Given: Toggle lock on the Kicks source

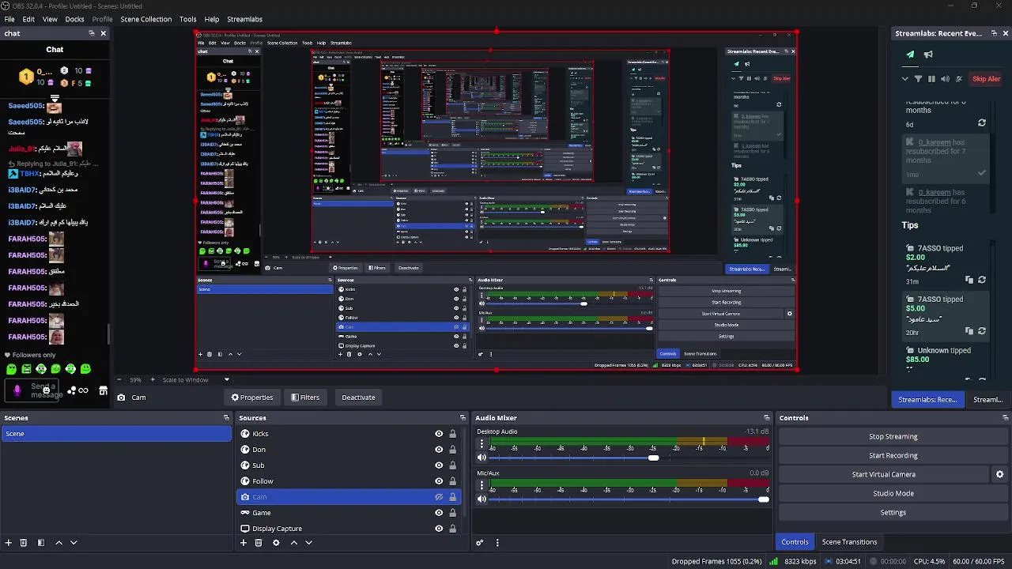Looking at the screenshot, I should pos(453,434).
